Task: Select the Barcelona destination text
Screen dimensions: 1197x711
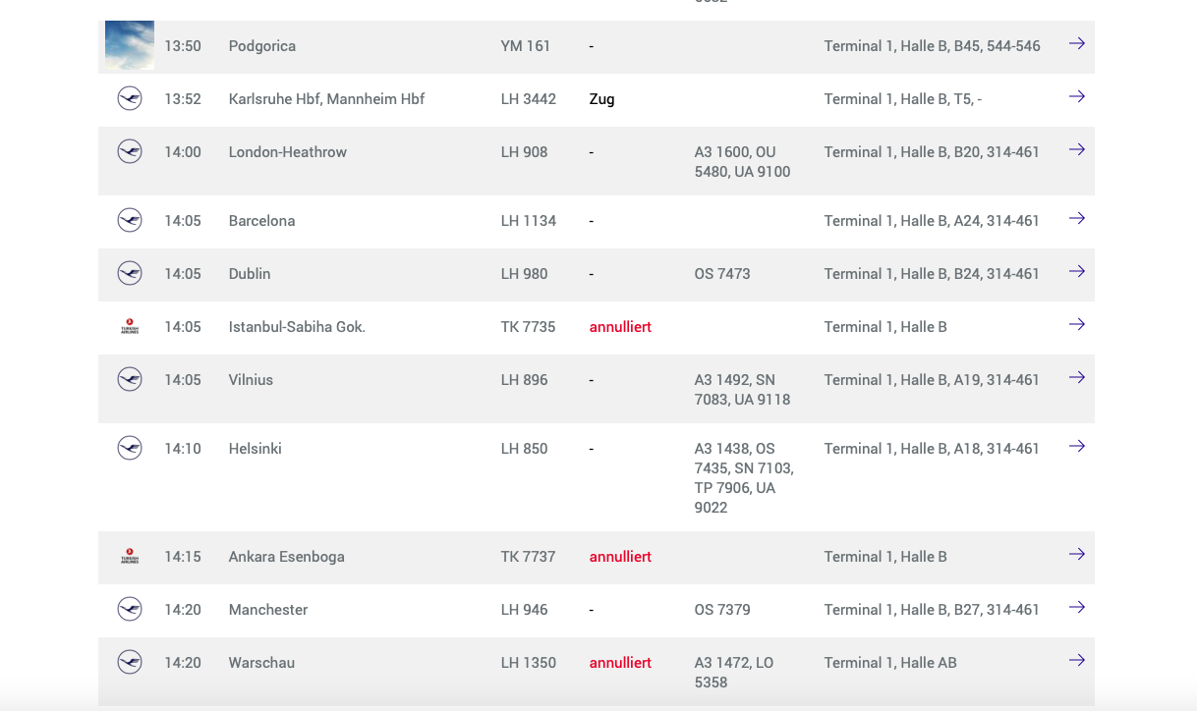Action: pos(261,221)
